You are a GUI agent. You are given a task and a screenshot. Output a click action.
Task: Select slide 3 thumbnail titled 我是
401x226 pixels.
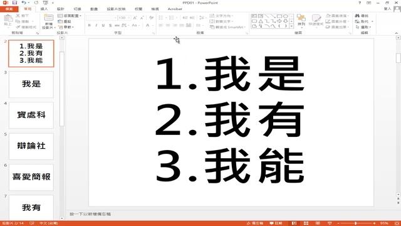[x=31, y=84]
